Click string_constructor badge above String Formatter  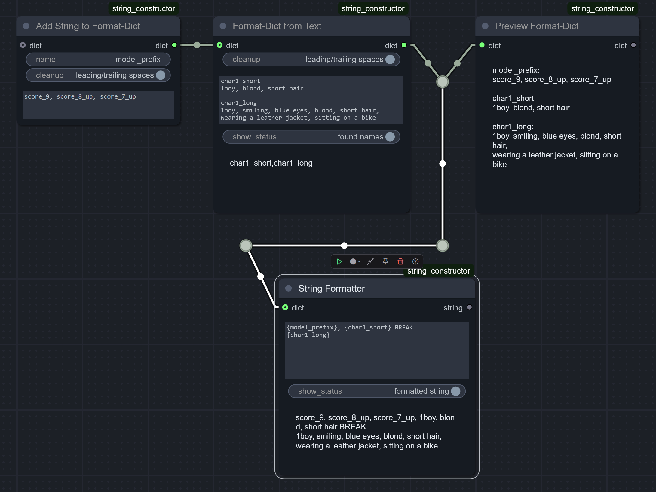tap(438, 271)
